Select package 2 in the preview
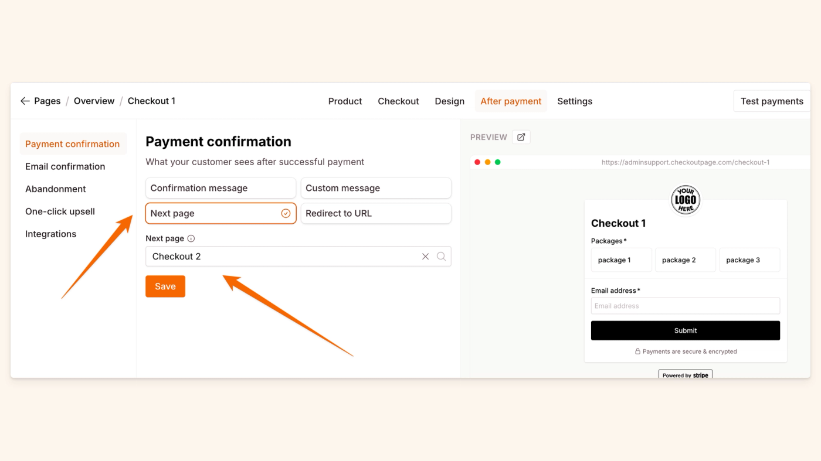 685,260
